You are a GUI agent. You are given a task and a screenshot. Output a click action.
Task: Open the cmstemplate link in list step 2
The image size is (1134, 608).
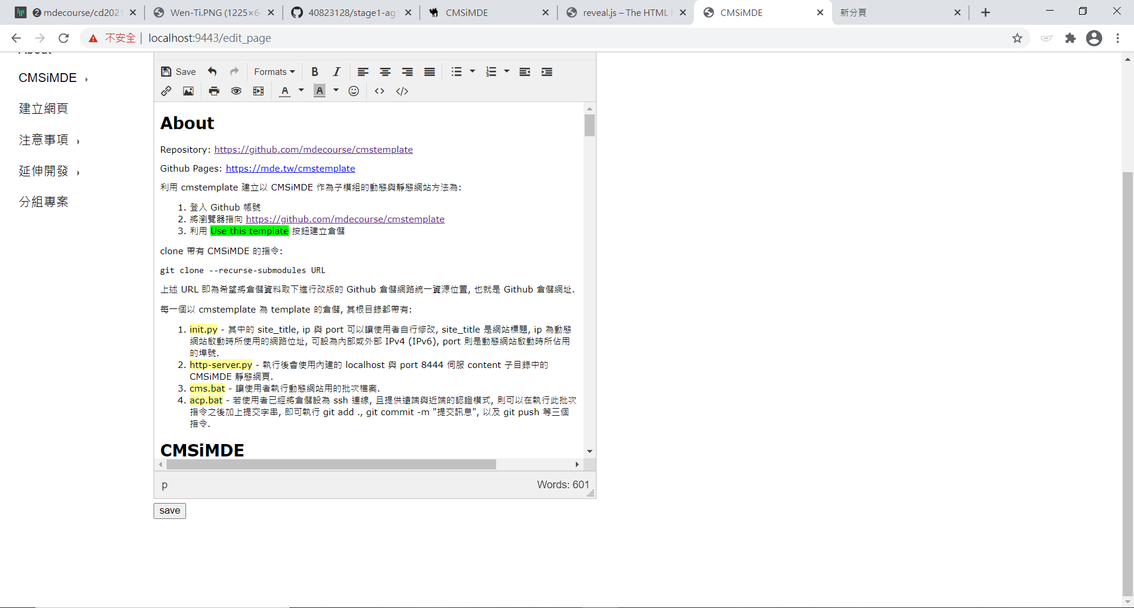tap(346, 219)
